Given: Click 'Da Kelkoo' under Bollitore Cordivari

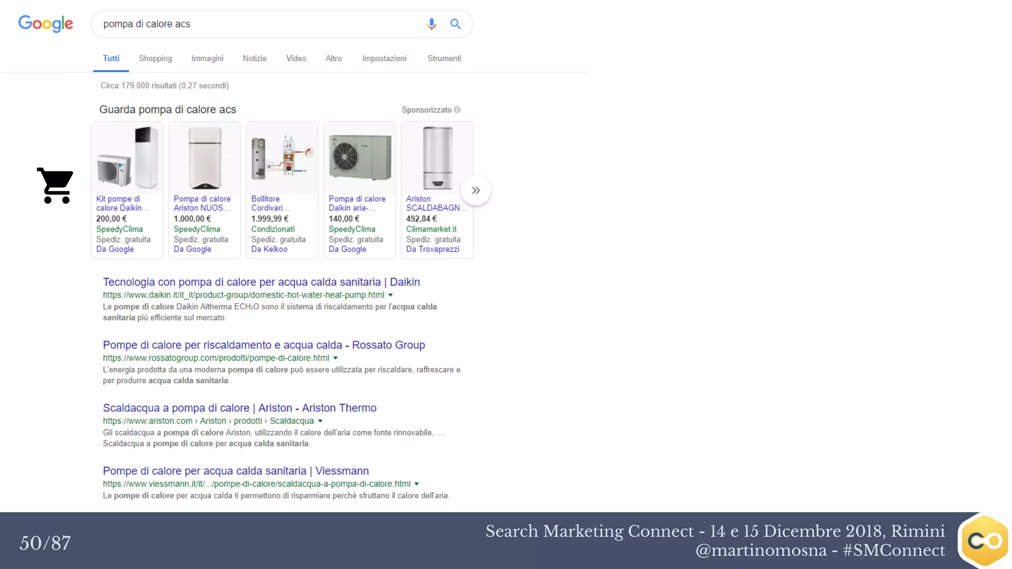Looking at the screenshot, I should click(269, 249).
